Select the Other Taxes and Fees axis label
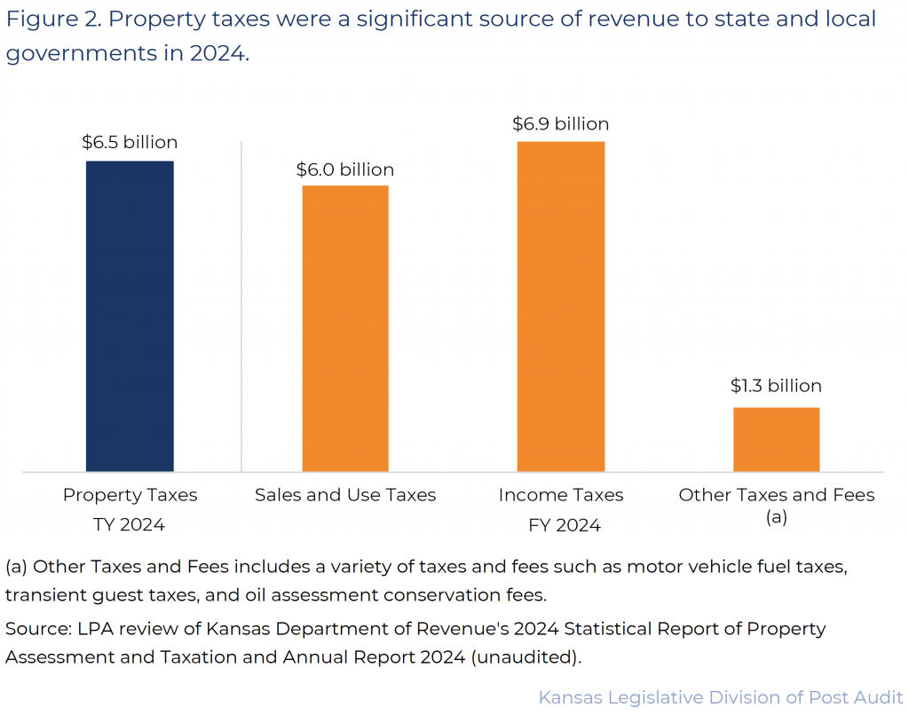The image size is (909, 715). coord(776,495)
